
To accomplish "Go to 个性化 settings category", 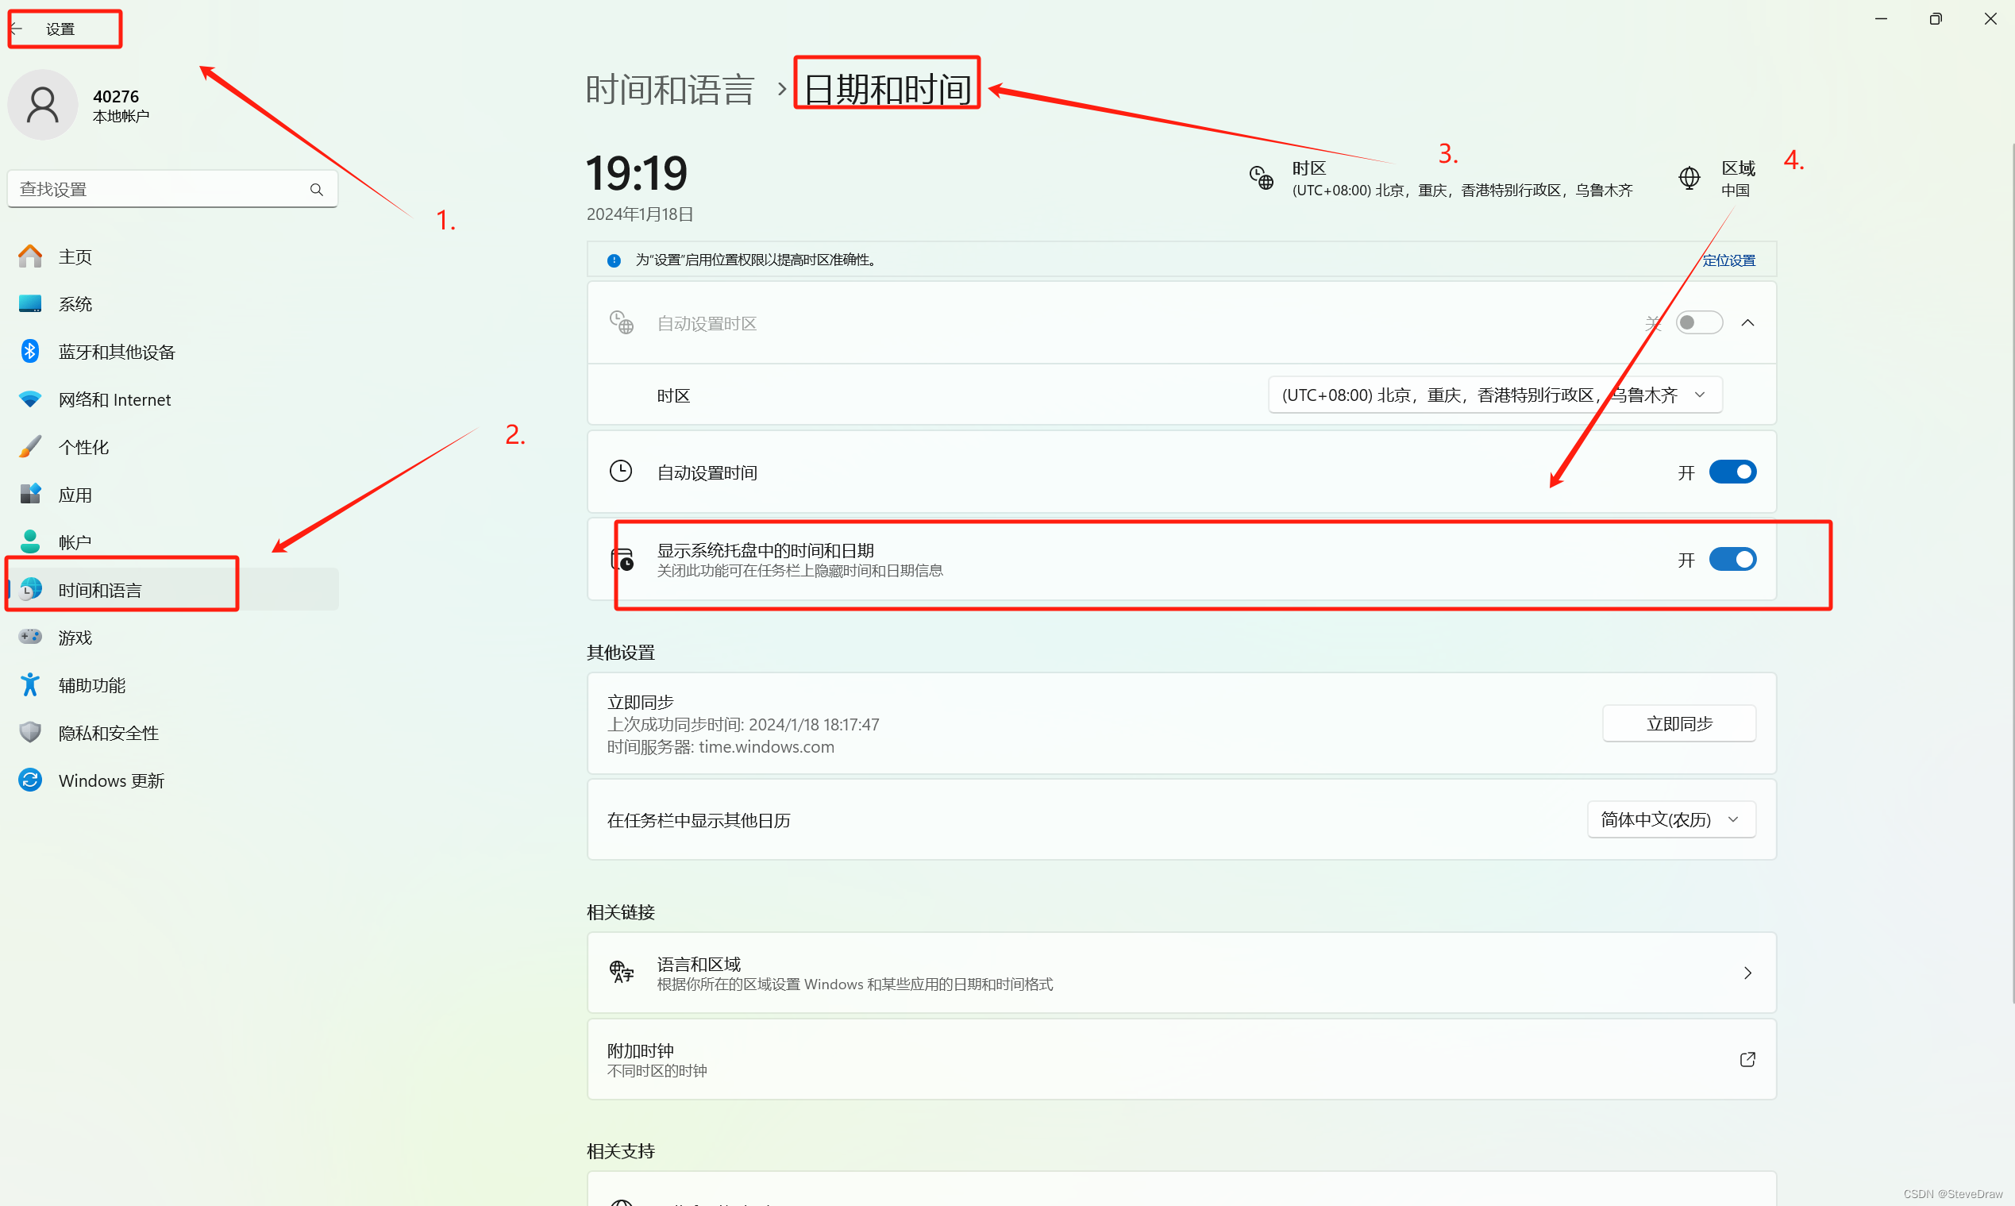I will [83, 447].
